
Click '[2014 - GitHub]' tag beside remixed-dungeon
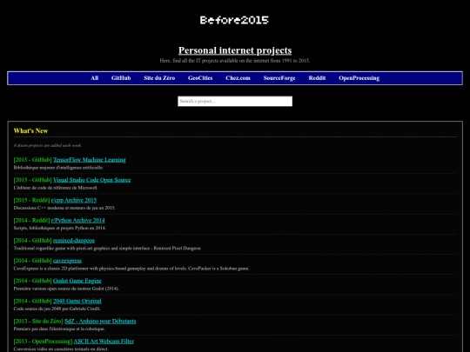pyautogui.click(x=33, y=241)
